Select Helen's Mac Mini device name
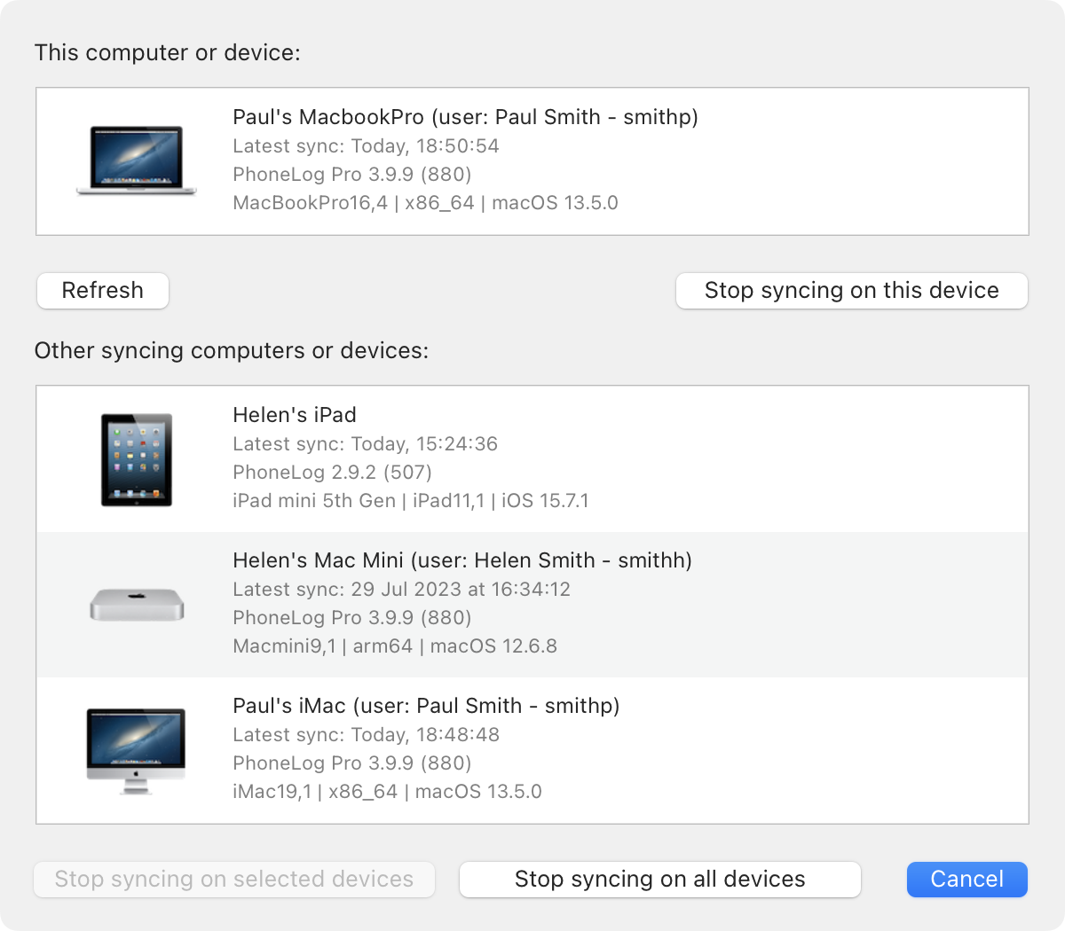The height and width of the screenshot is (931, 1065). click(x=462, y=560)
